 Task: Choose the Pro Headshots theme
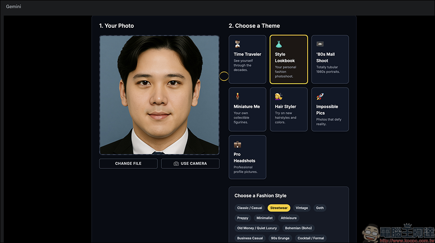point(248,157)
